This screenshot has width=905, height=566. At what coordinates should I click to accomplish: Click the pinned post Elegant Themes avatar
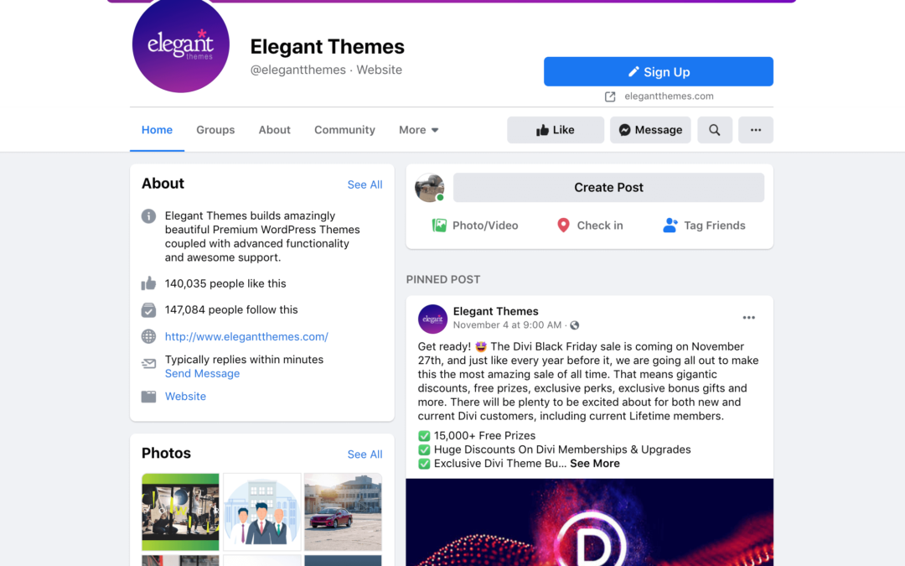(432, 319)
